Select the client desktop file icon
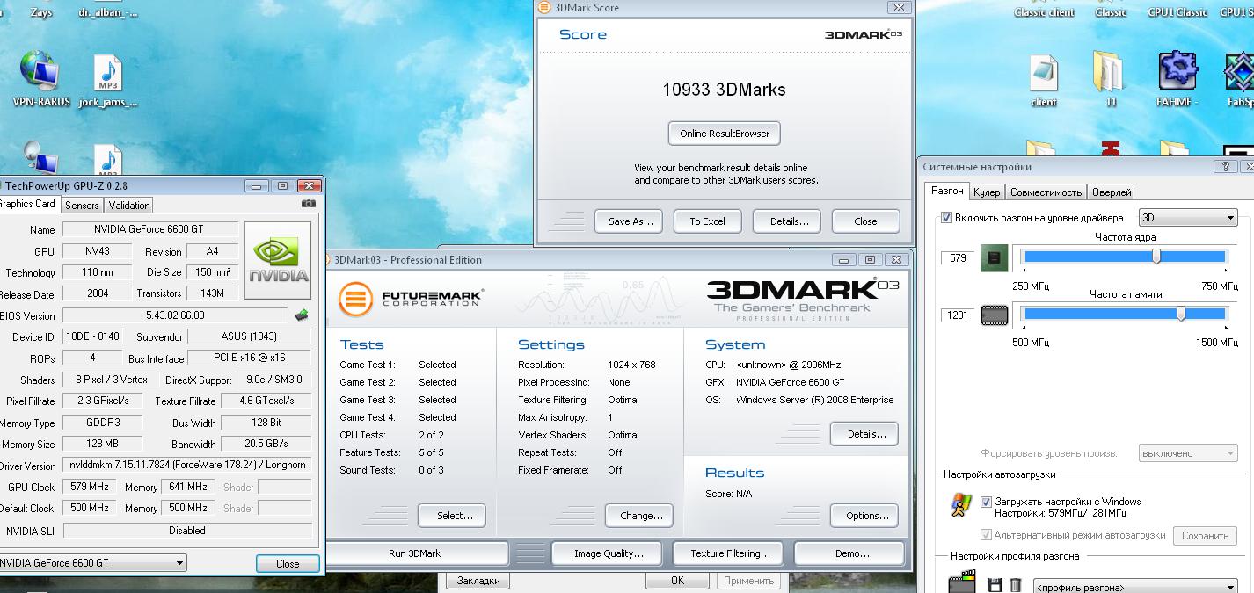 click(x=1044, y=81)
